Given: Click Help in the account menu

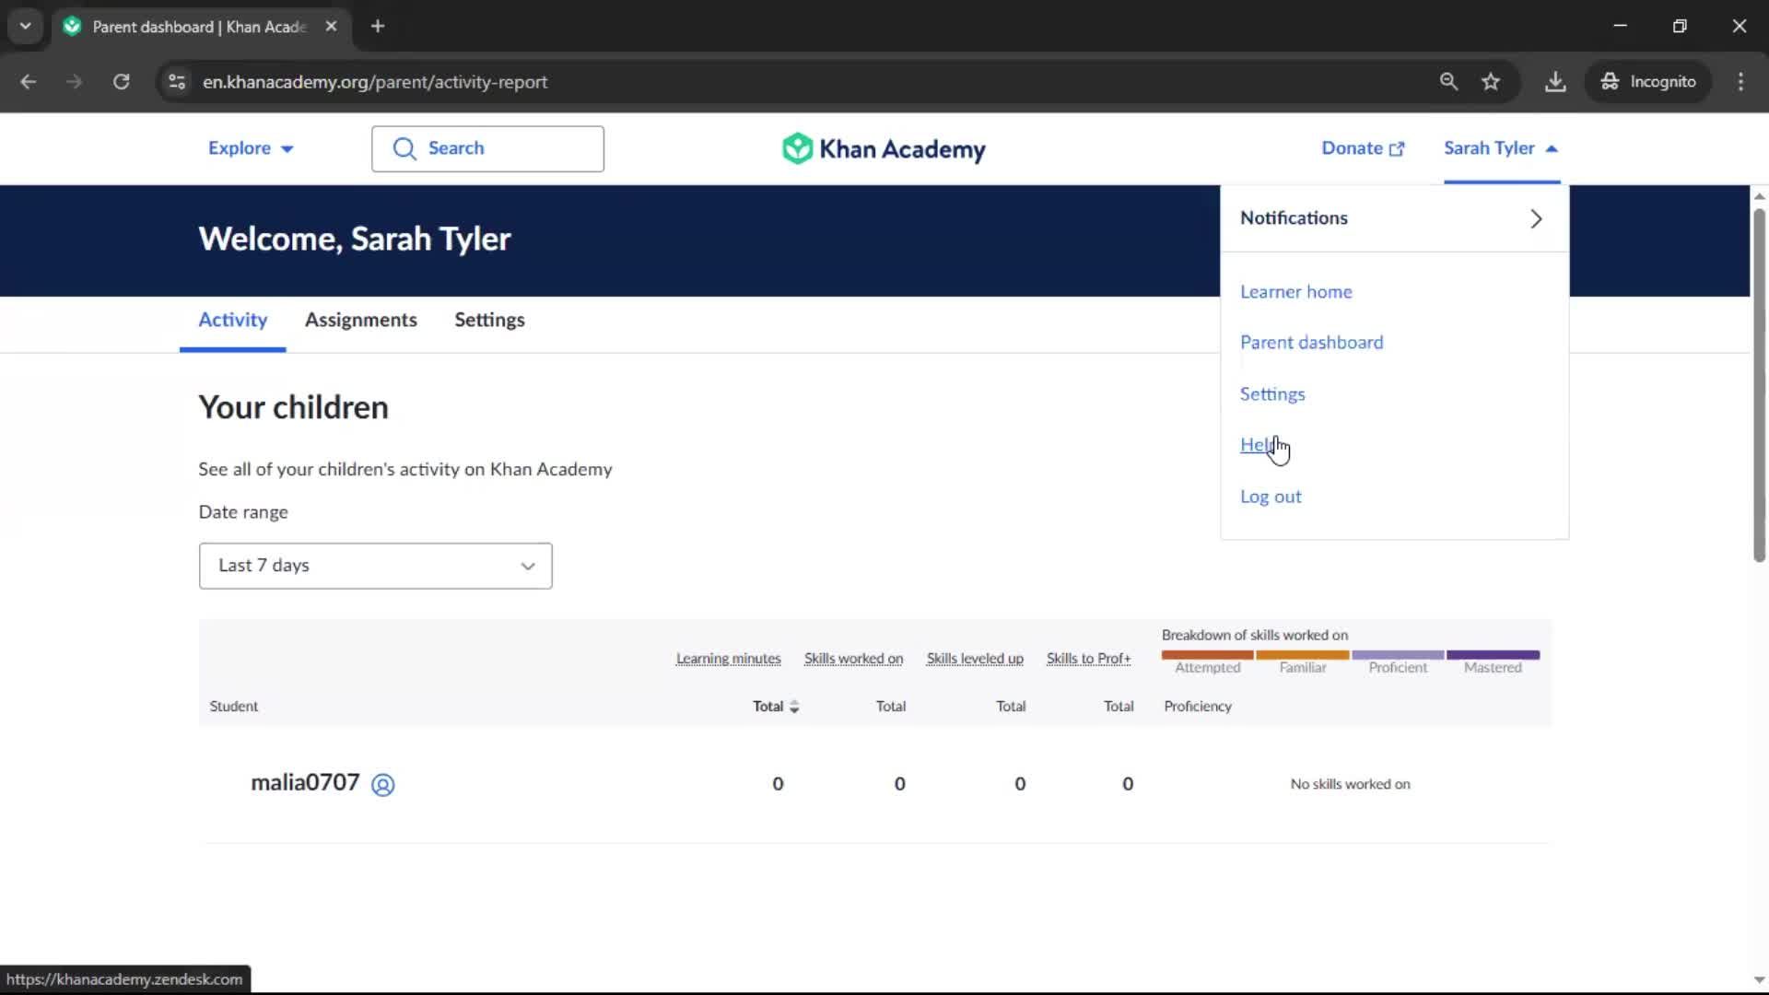Looking at the screenshot, I should [x=1258, y=445].
